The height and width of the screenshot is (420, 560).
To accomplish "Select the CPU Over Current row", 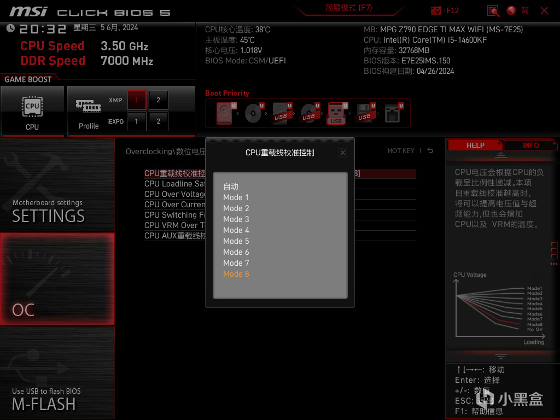I will click(280, 205).
